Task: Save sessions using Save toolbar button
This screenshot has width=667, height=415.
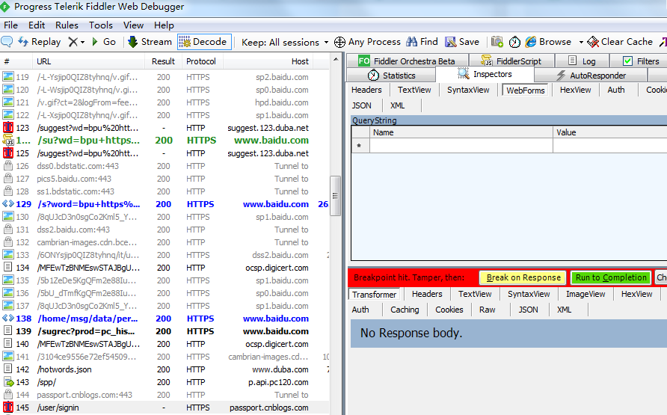Action: tap(462, 42)
